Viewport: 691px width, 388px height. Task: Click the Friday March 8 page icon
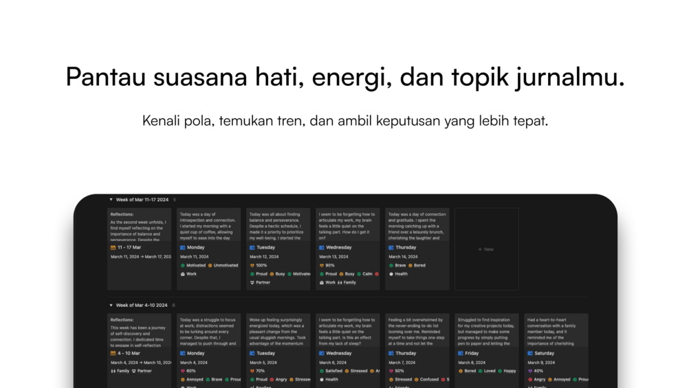tap(461, 353)
